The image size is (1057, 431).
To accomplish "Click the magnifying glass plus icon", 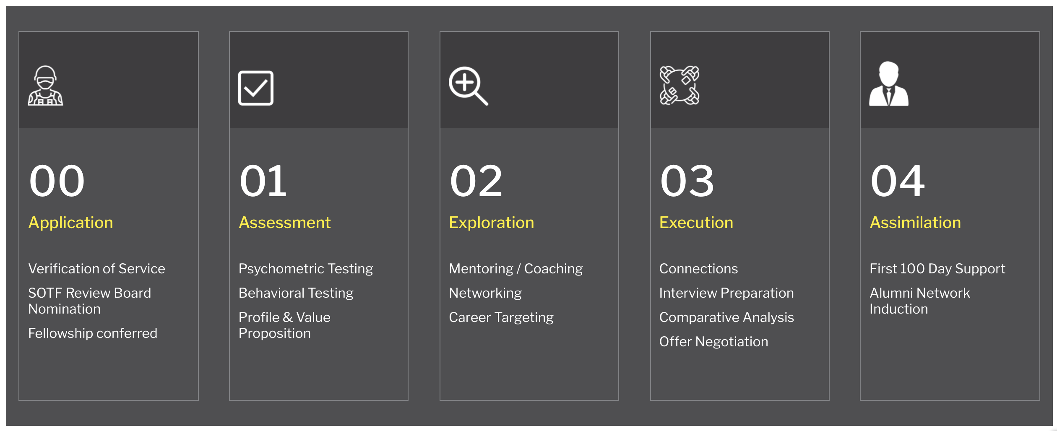I will (468, 86).
